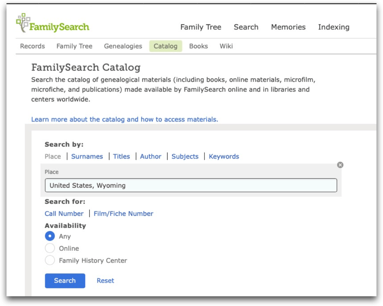Select the Any availability option

point(50,236)
